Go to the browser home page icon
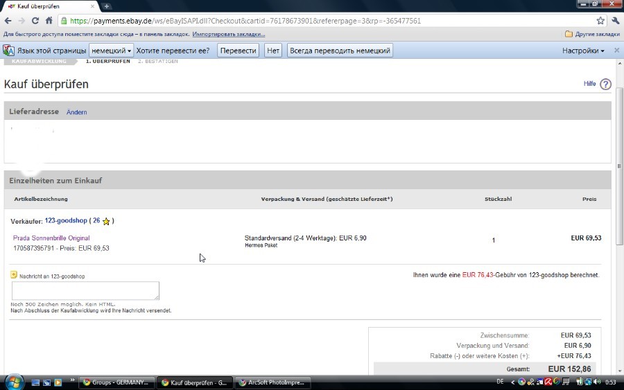The height and width of the screenshot is (390, 624). click(x=49, y=21)
